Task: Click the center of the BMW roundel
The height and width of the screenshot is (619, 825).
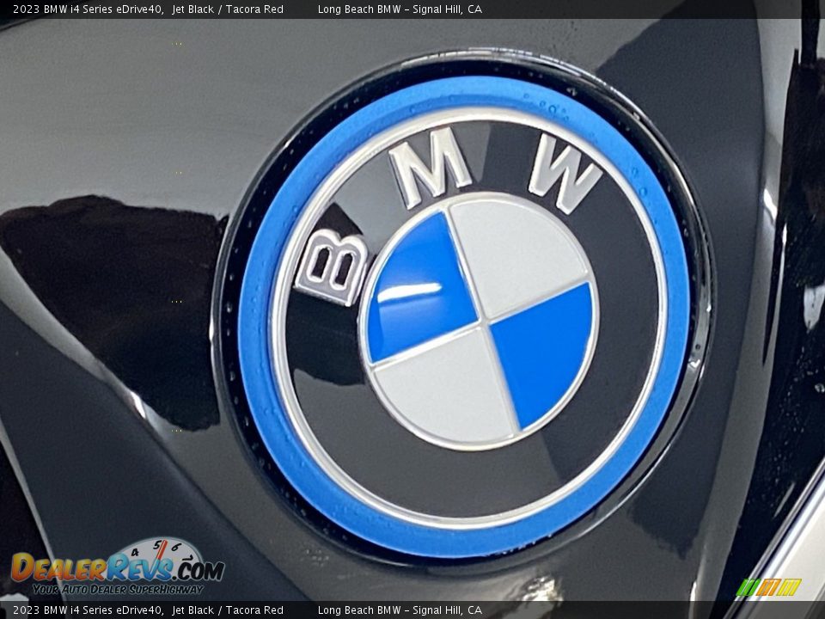Action: [480, 322]
